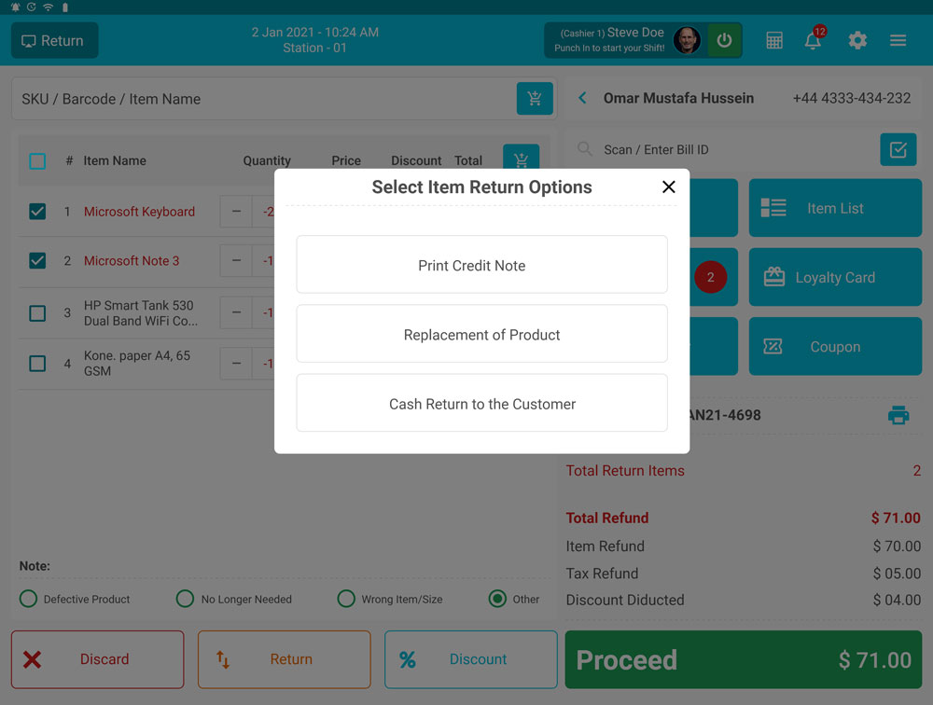This screenshot has height=705, width=933.
Task: Open settings gear in top bar
Action: [857, 41]
